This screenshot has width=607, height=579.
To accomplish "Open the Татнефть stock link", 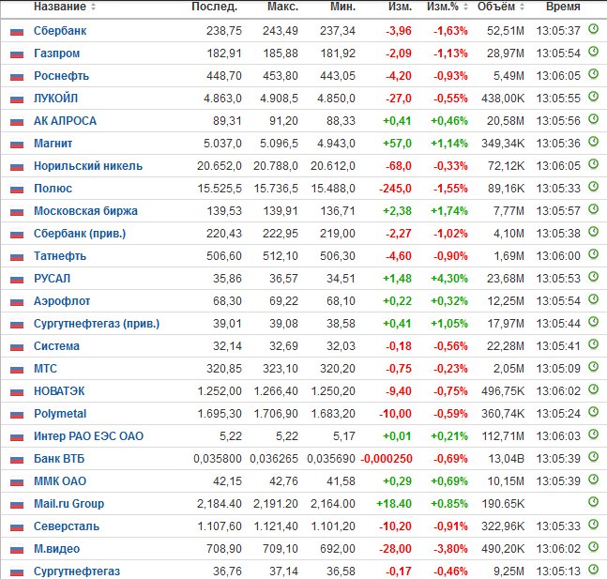I will 60,256.
